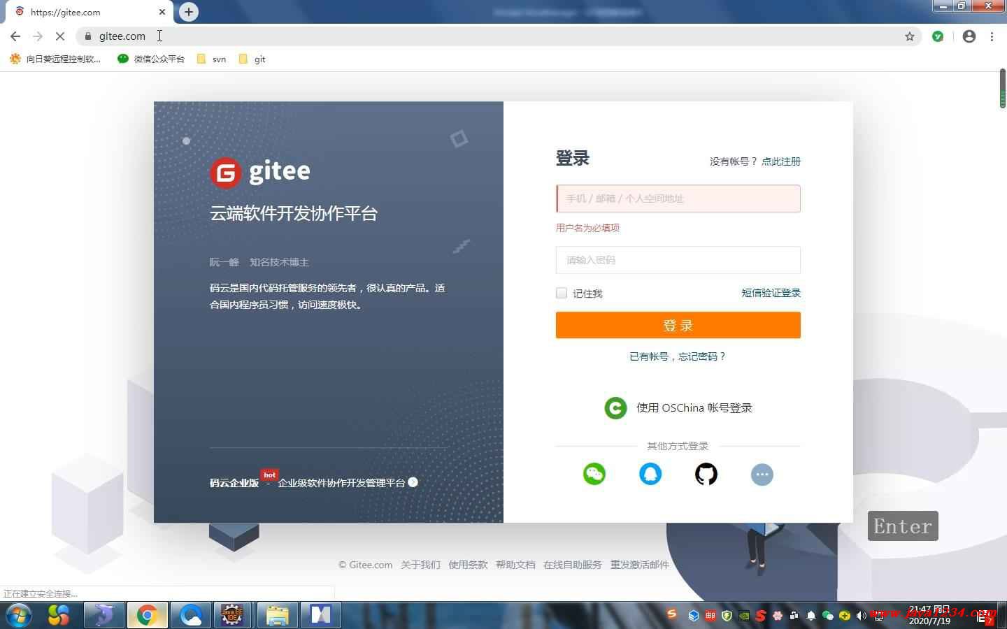Open the 微信公众平台 bookmark
The width and height of the screenshot is (1007, 629).
tap(151, 59)
